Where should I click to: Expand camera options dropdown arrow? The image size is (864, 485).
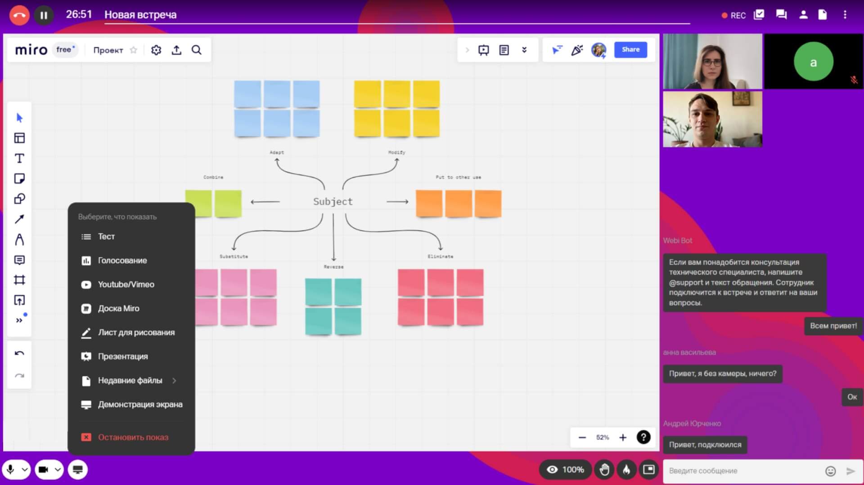point(58,470)
